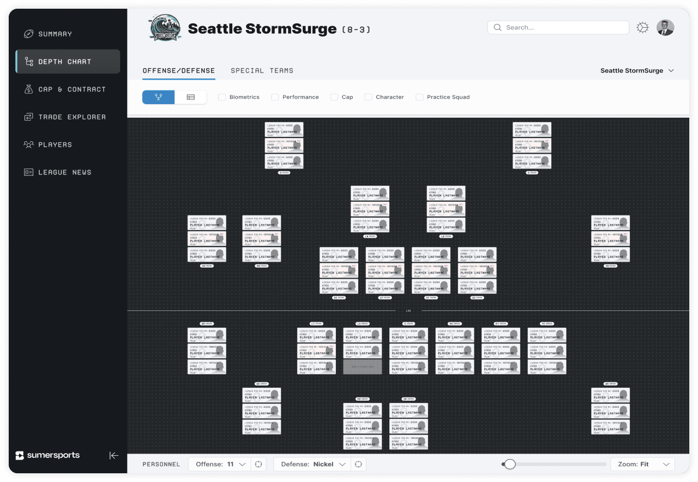Click the Players group icon
698x482 pixels.
28,144
